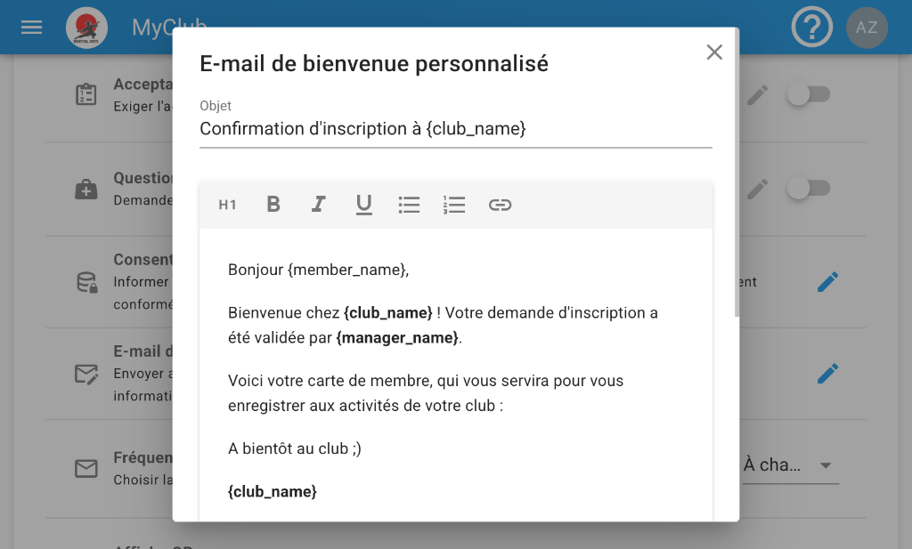
Task: Edit the Consentement setting with blue pencil
Action: tap(827, 282)
